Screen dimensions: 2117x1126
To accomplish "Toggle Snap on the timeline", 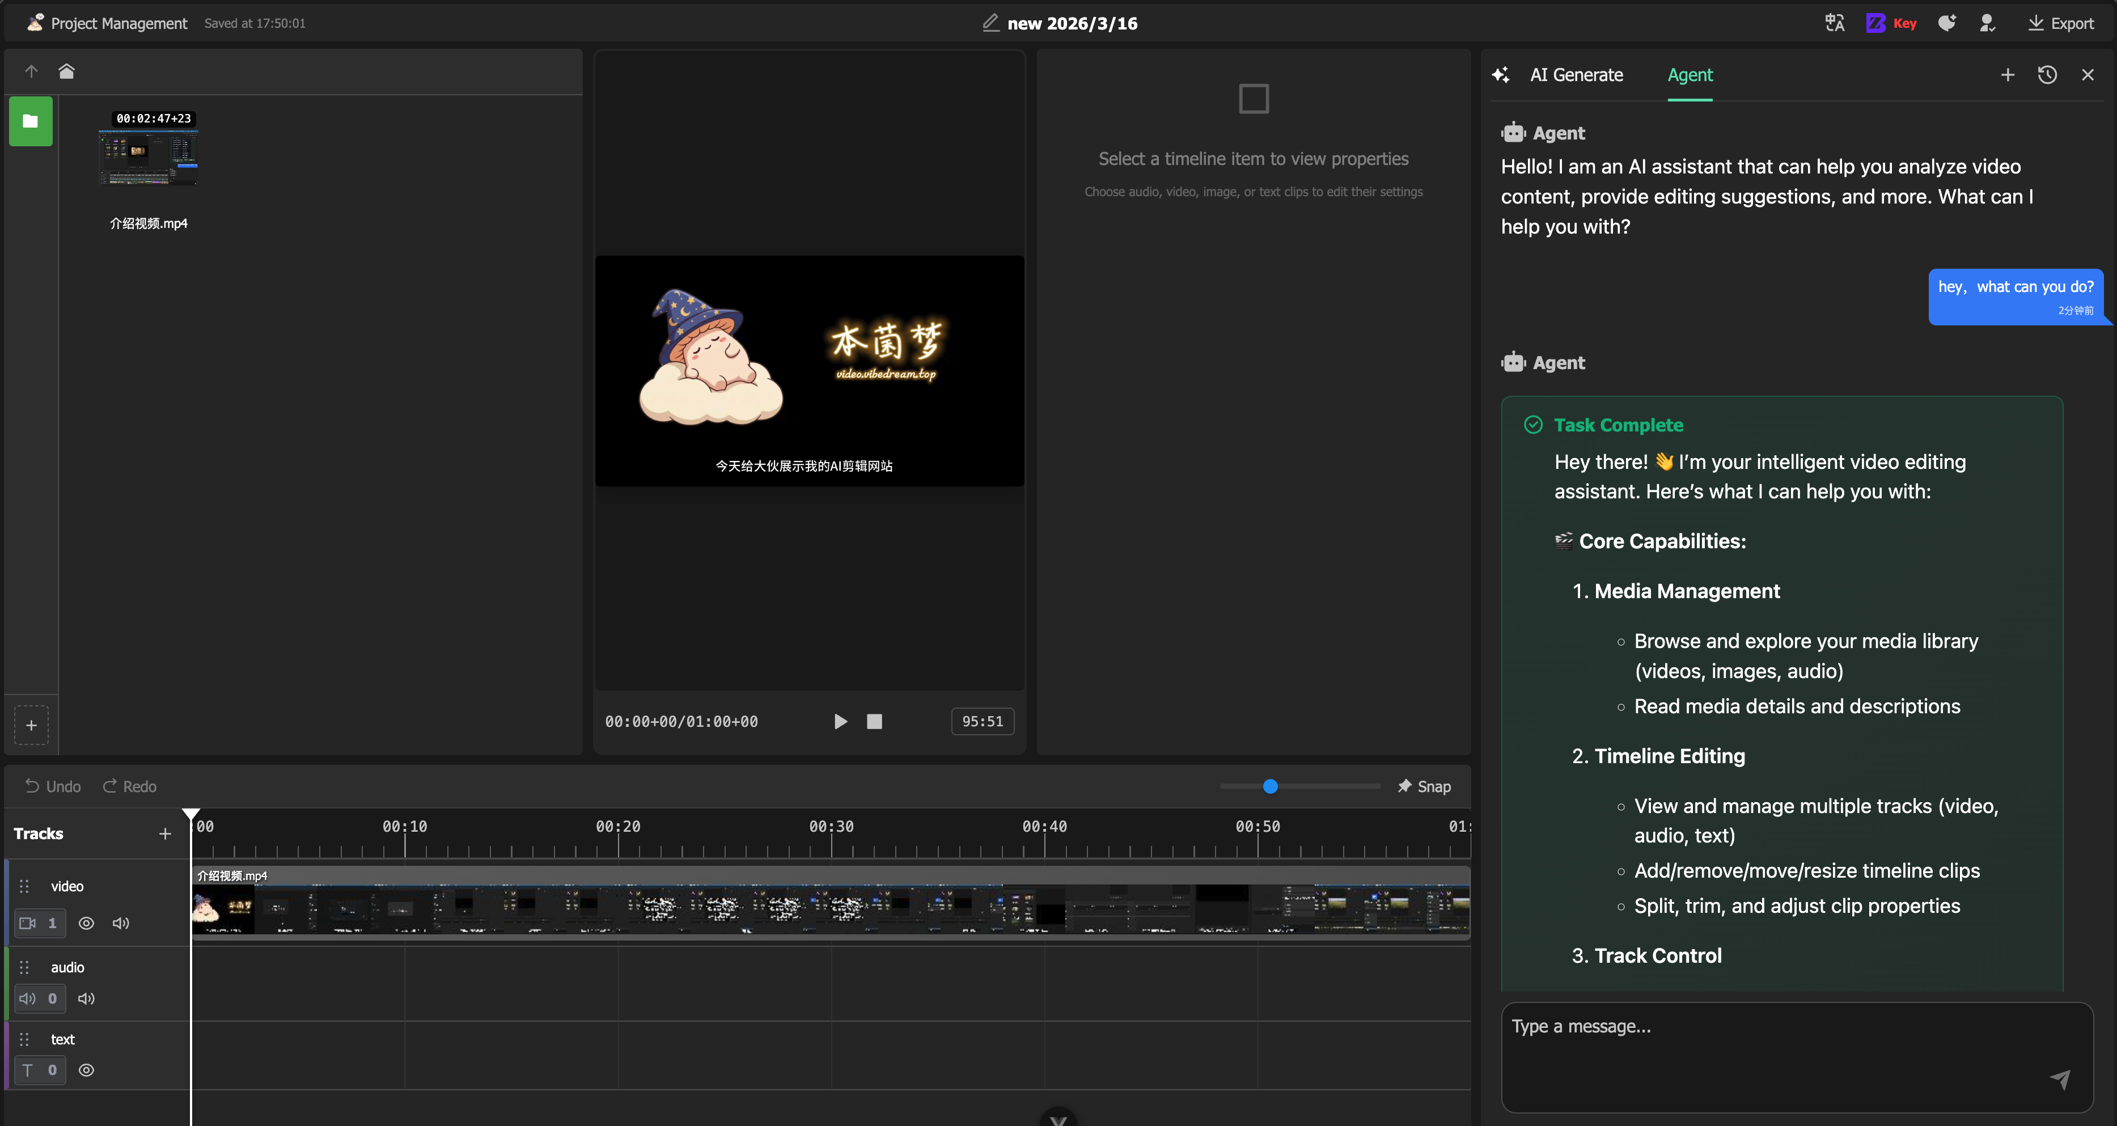I will pyautogui.click(x=1424, y=786).
